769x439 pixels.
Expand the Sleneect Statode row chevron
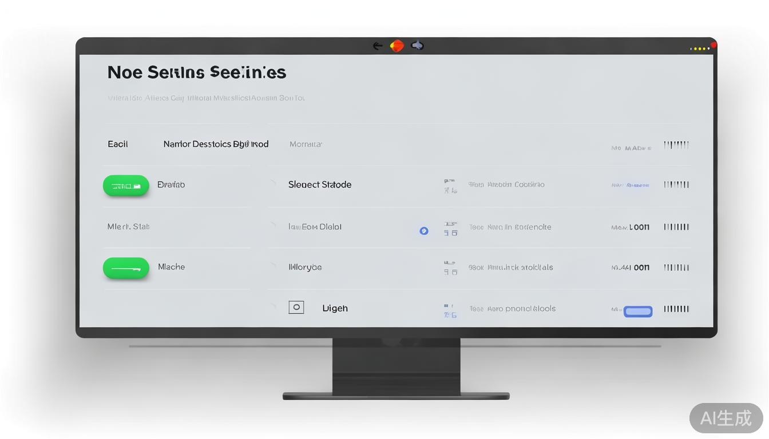click(273, 183)
